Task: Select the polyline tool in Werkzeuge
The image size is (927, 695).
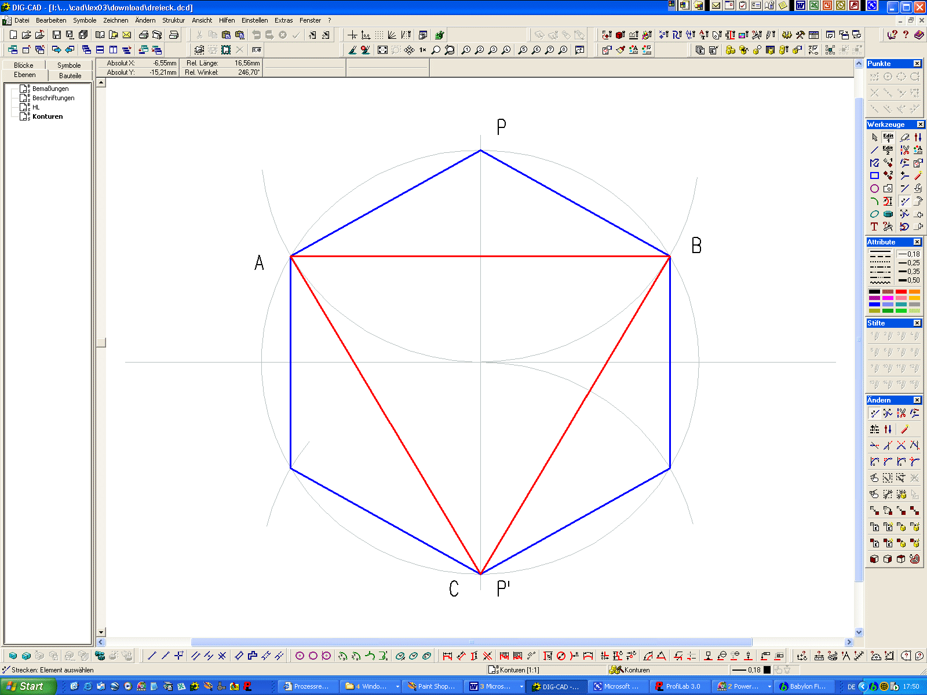Action: pyautogui.click(x=874, y=163)
